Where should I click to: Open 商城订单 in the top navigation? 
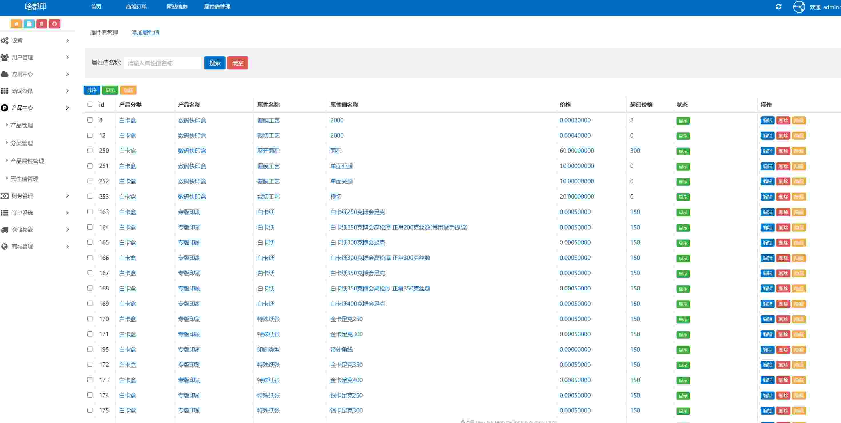[136, 7]
